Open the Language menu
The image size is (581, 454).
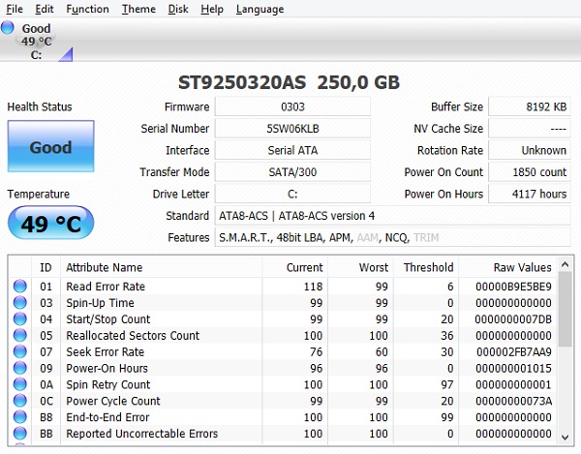(x=260, y=9)
